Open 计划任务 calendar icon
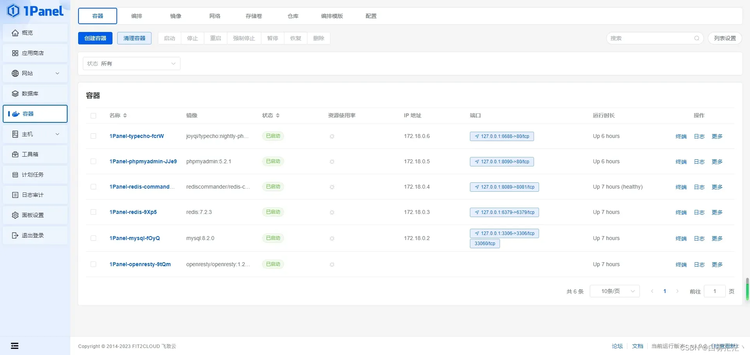This screenshot has height=355, width=750. 15,175
